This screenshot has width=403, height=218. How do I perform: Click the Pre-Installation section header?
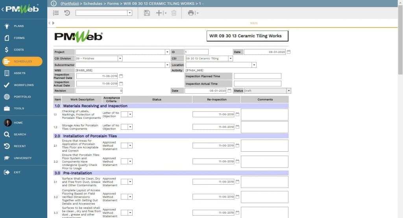point(171,173)
